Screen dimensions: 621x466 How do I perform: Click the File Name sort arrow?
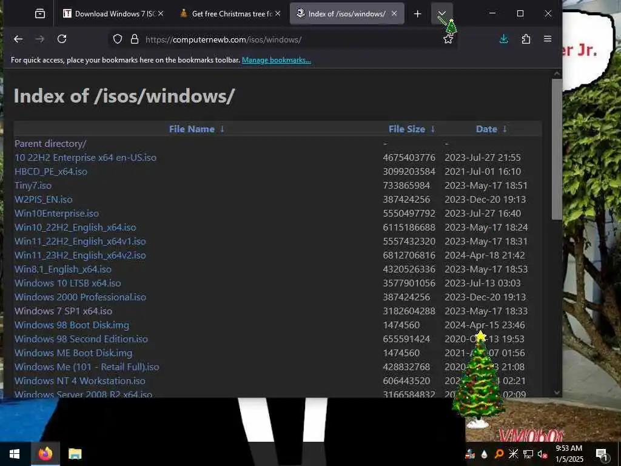[x=222, y=129]
